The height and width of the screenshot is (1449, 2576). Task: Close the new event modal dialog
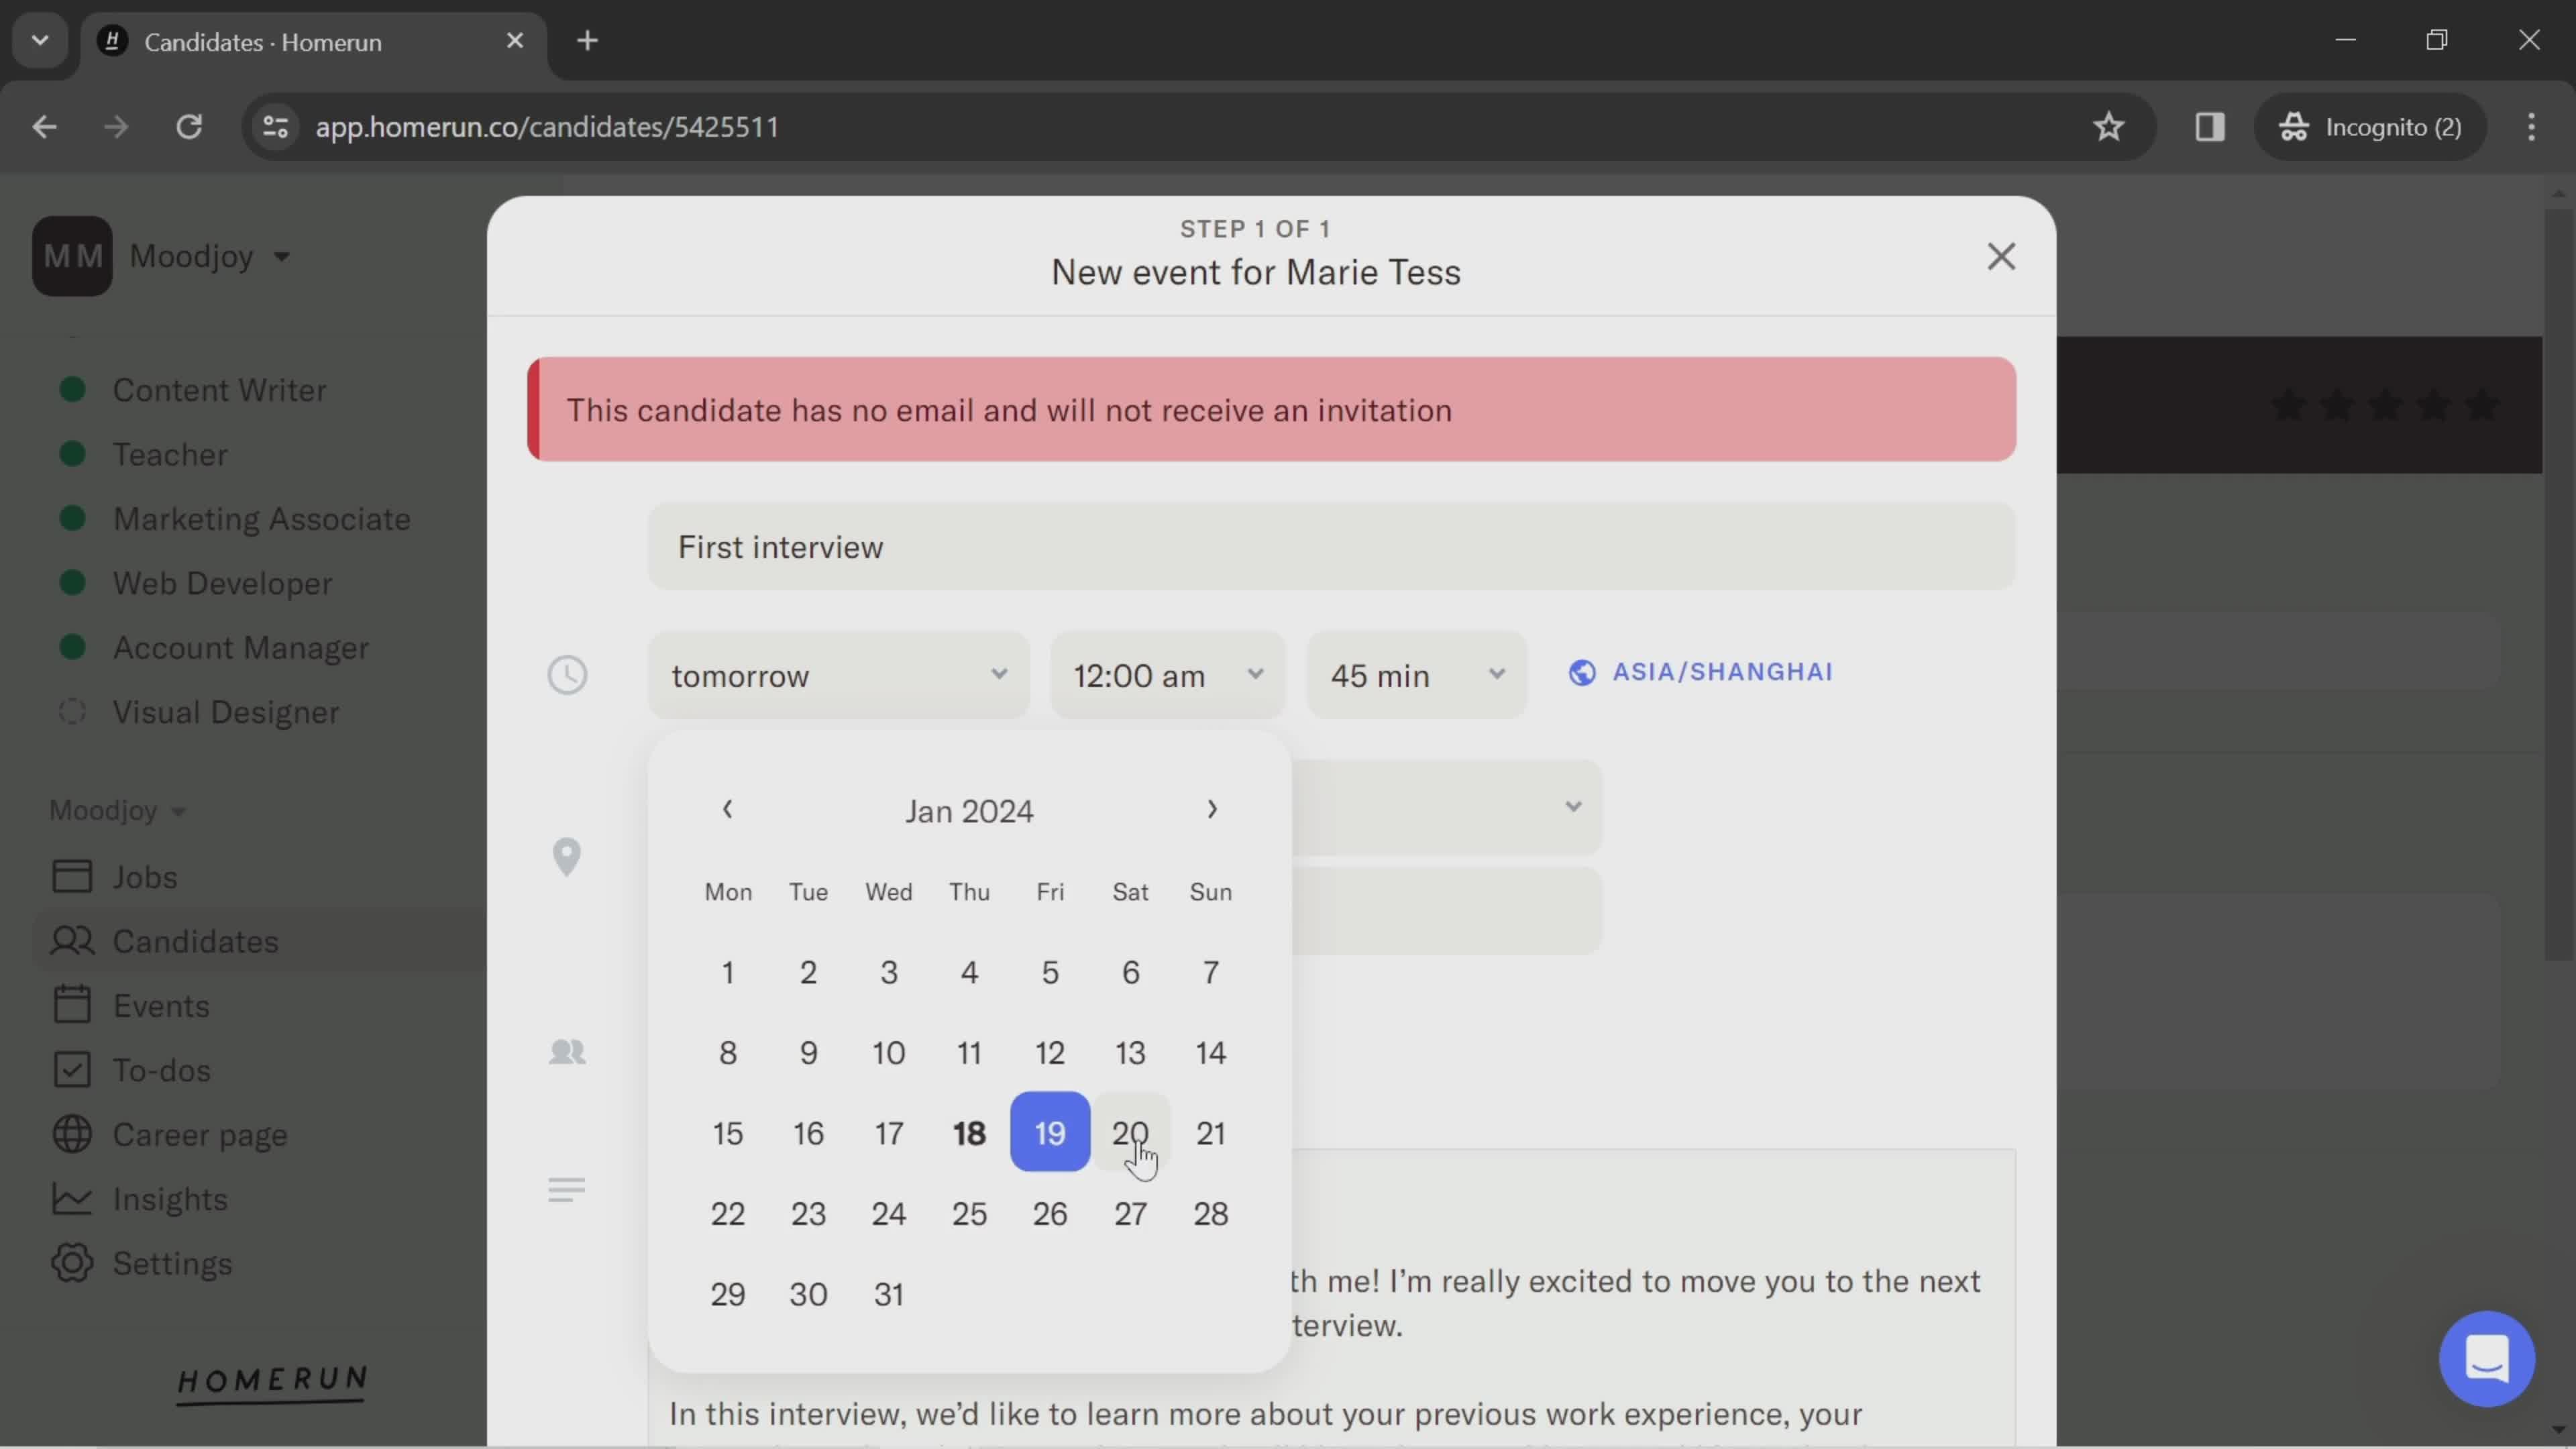2001,256
